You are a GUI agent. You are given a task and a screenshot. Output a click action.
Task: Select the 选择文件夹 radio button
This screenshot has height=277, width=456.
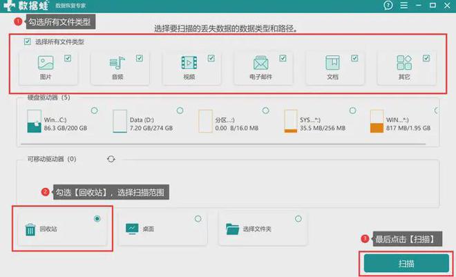[298, 218]
